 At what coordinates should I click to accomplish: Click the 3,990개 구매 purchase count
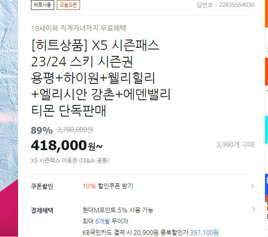235,145
